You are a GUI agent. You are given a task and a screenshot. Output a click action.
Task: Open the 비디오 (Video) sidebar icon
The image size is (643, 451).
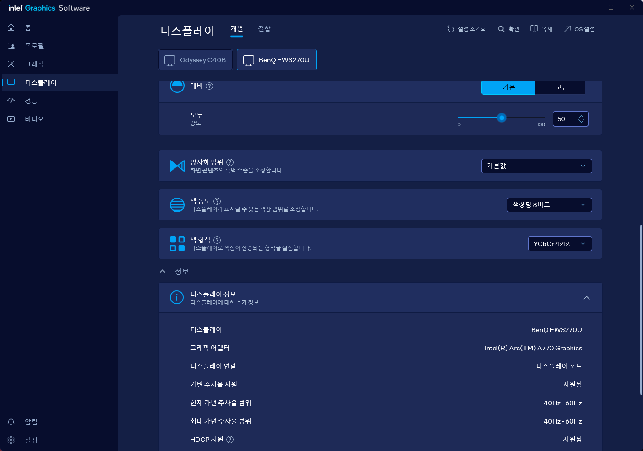tap(11, 119)
